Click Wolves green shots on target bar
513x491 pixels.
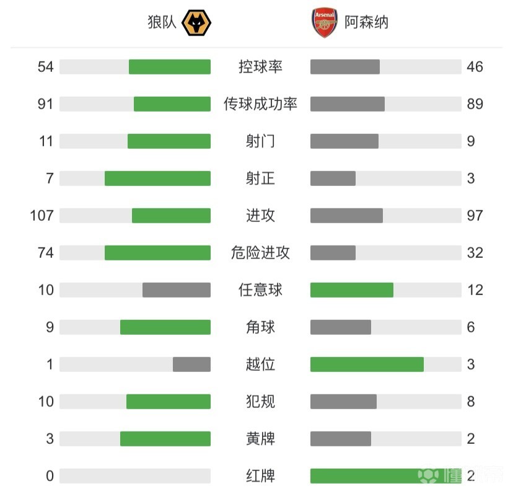158,179
